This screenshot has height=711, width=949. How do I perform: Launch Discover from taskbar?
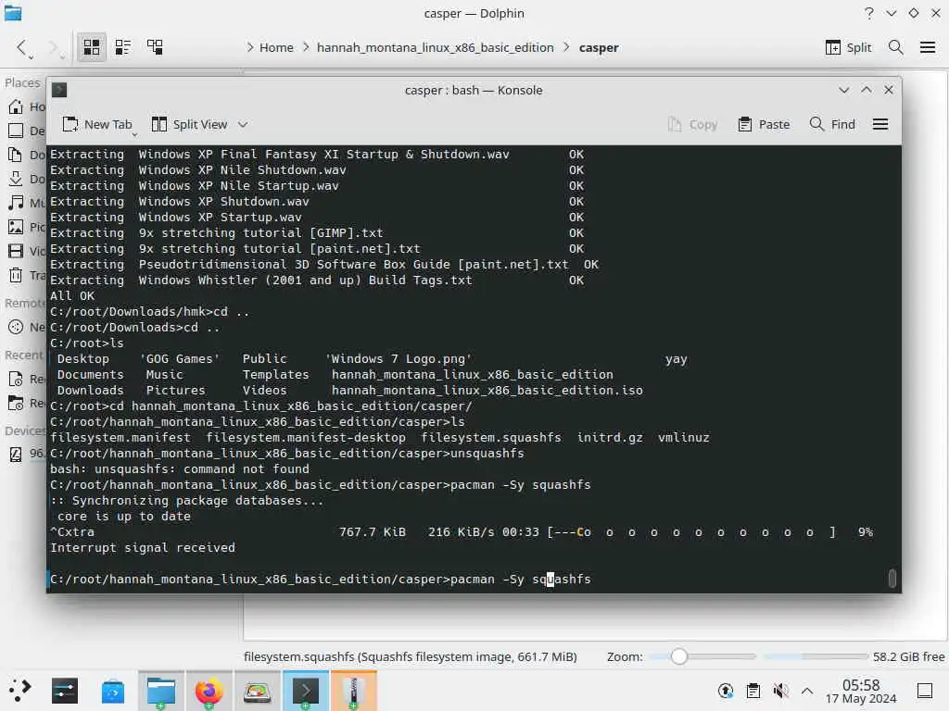coord(112,691)
